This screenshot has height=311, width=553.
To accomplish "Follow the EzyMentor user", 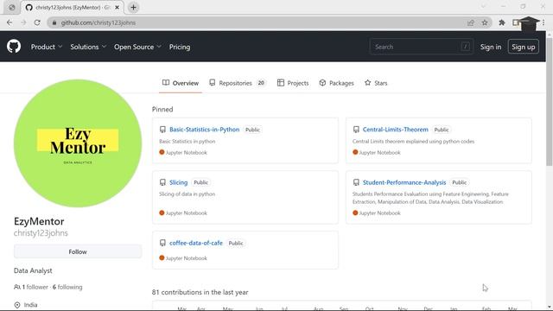I will click(x=78, y=251).
